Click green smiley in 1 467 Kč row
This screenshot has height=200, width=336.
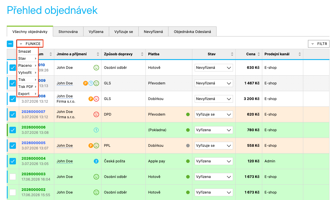click(x=96, y=83)
